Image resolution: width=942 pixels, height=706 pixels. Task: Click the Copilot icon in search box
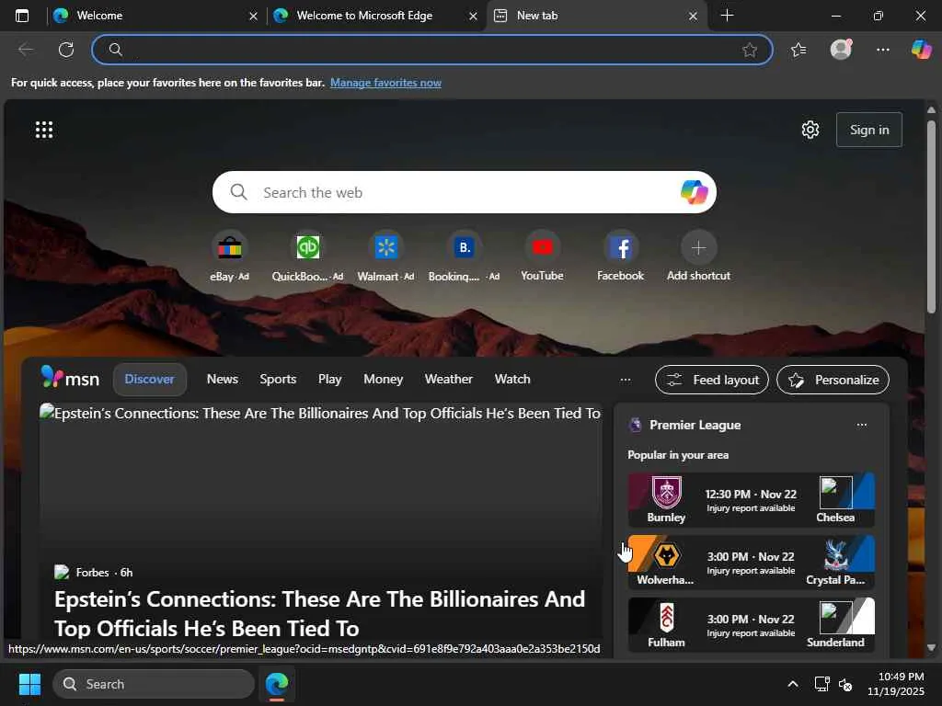[x=694, y=192]
